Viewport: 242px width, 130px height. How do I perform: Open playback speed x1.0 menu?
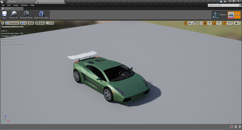[x=50, y=23]
